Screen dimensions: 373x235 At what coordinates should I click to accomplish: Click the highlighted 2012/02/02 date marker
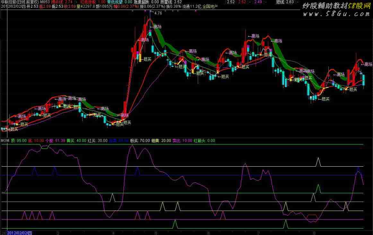coord(20,232)
